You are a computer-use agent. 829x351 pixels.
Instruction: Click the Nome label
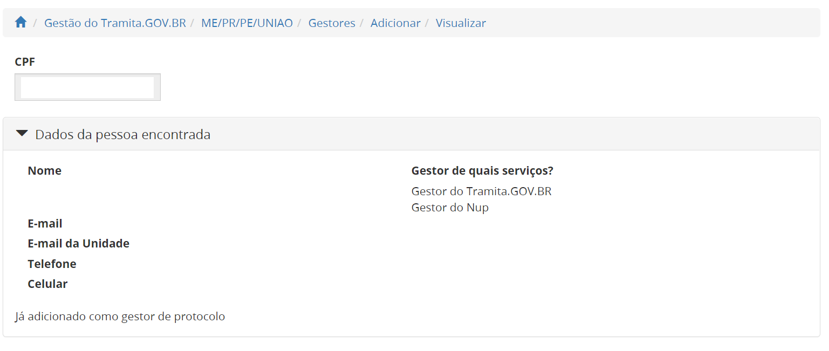pos(44,170)
